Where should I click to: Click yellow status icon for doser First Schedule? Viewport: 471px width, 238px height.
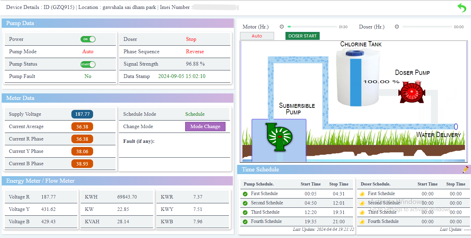tap(362, 194)
